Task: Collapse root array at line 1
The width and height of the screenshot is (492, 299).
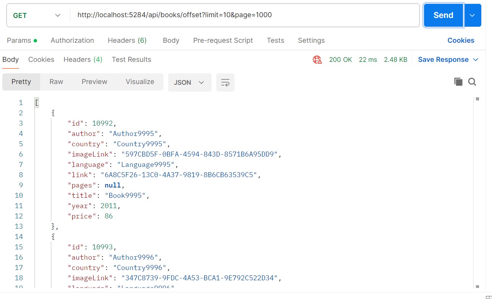Action: pos(37,103)
